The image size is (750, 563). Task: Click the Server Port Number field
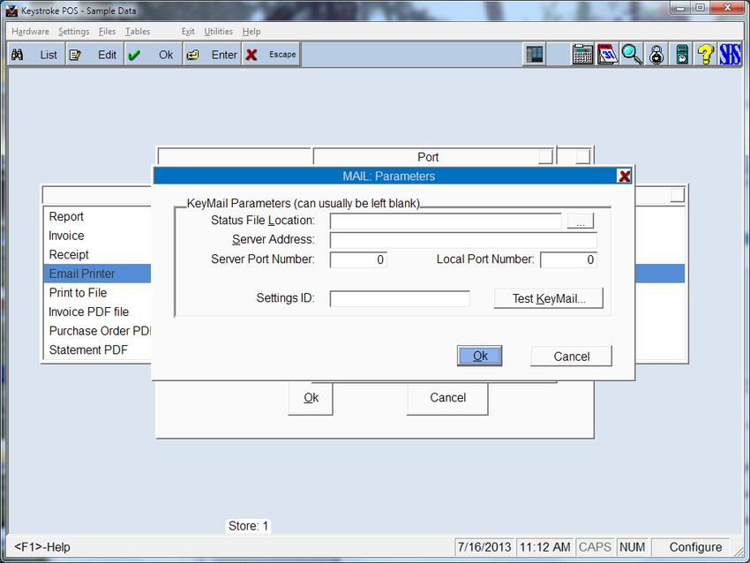(x=358, y=259)
